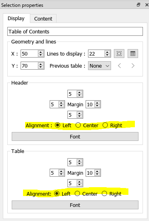Viewport: 149px width, 221px height.
Task: Decrease Lines to display using down arrow
Action: [107, 55]
